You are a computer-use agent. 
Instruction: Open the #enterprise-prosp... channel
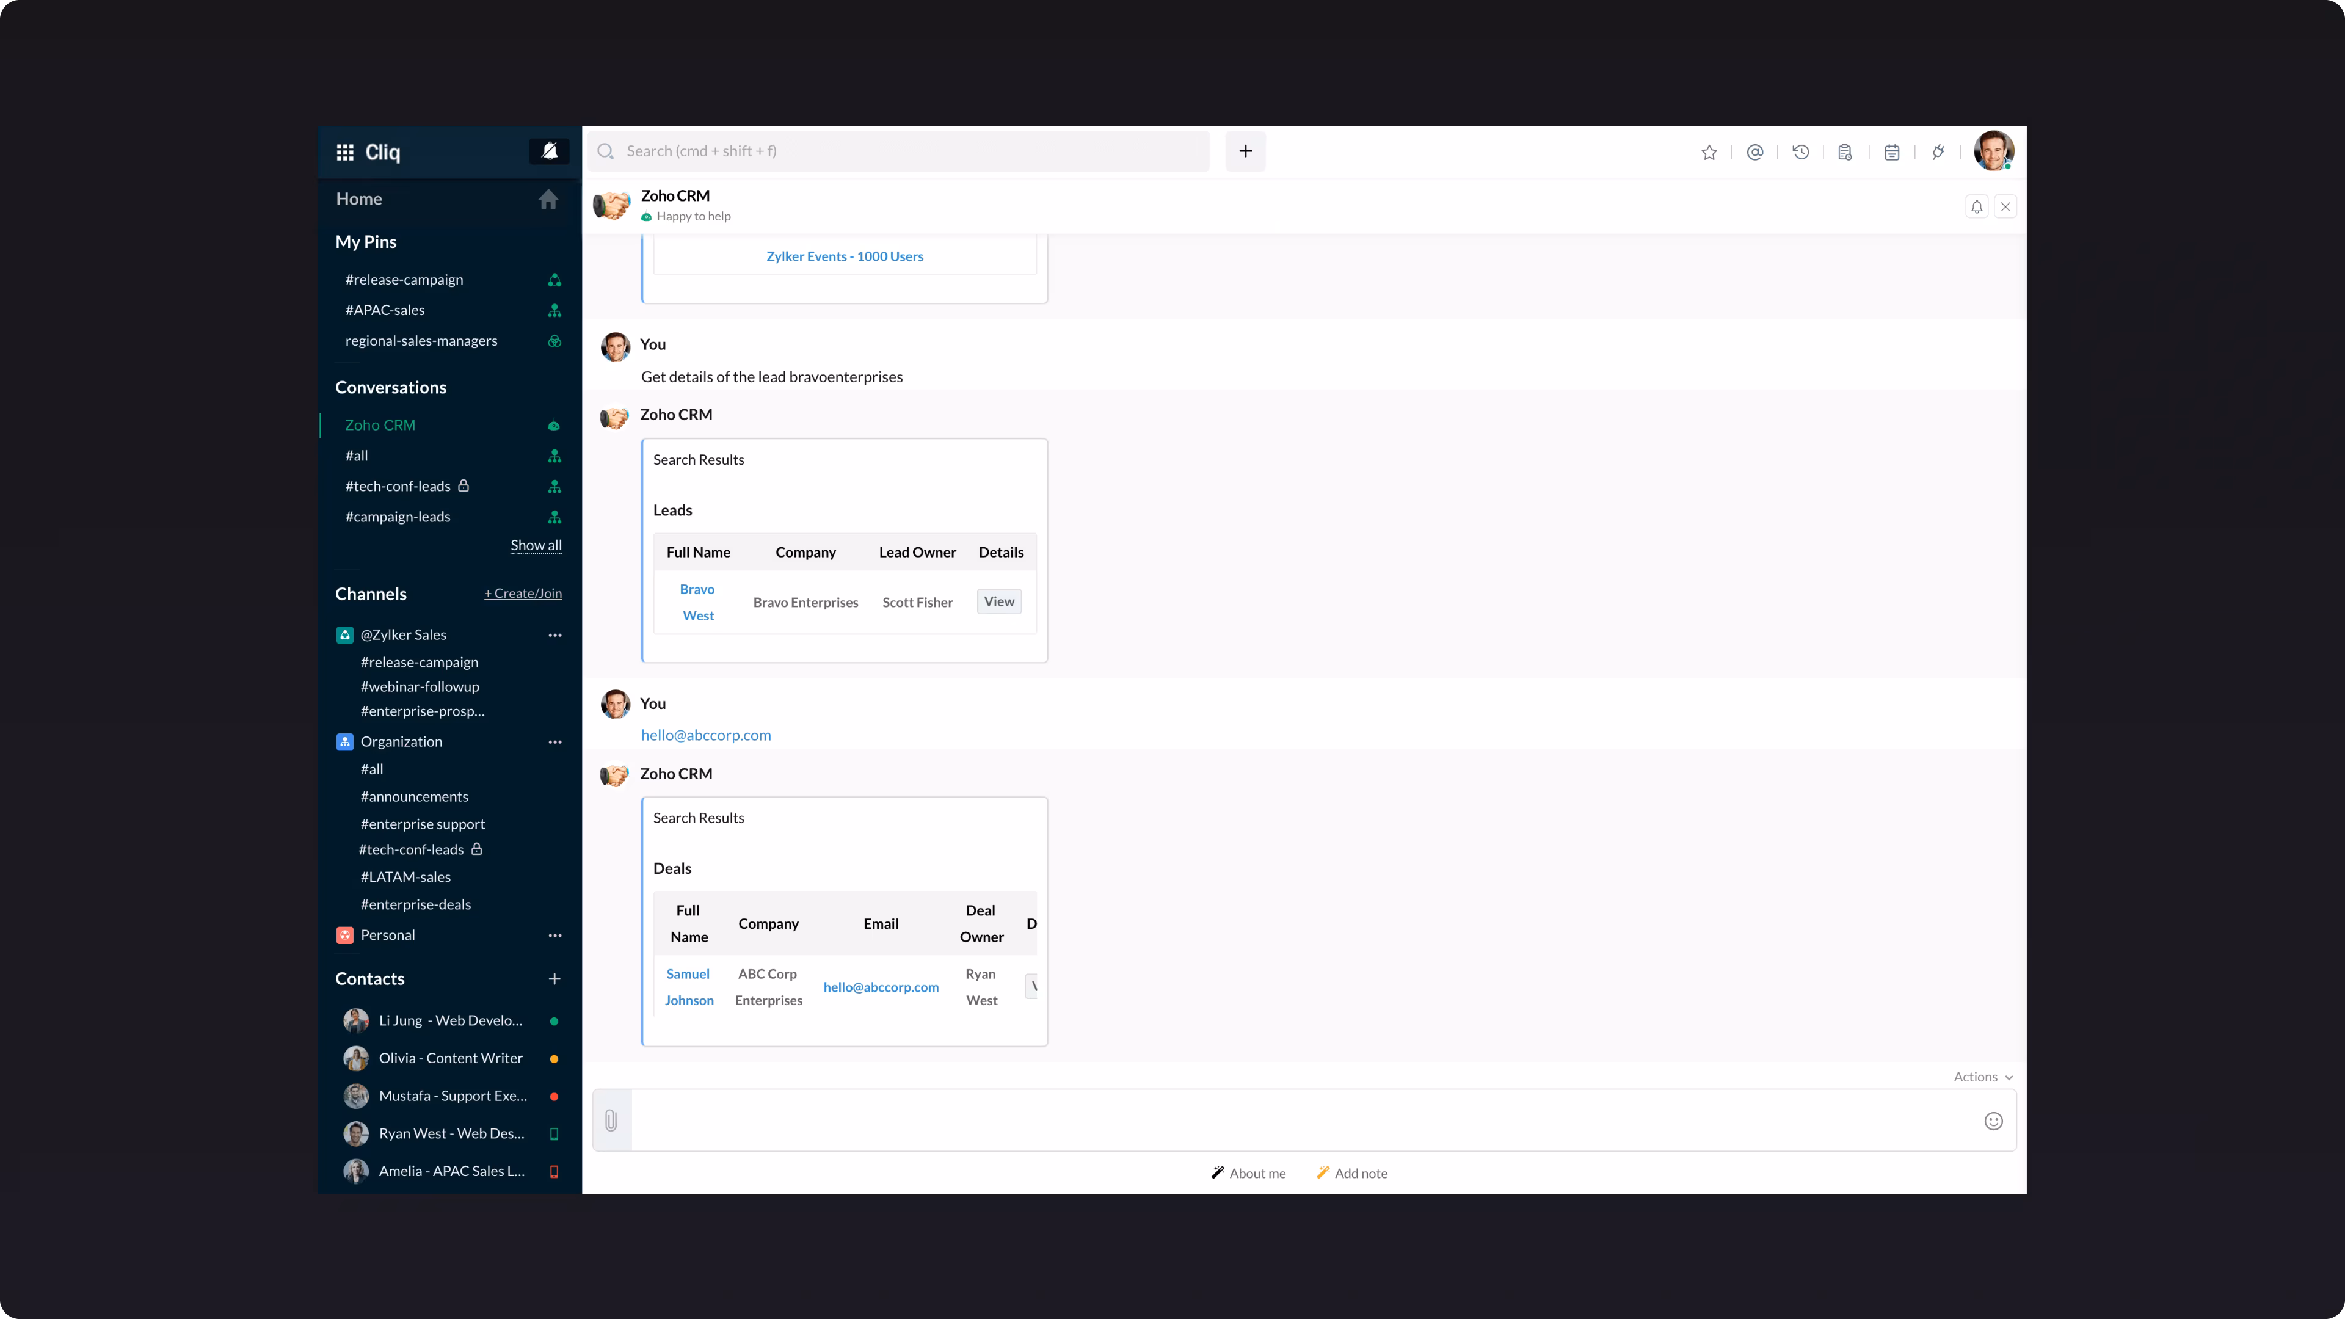[423, 711]
